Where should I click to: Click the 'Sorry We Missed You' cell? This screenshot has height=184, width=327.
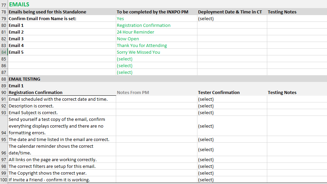(138, 52)
